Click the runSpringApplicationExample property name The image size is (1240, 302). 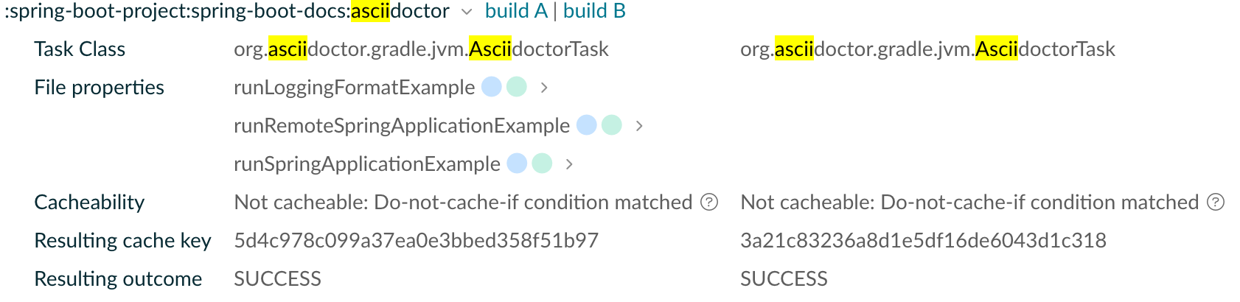coord(366,164)
